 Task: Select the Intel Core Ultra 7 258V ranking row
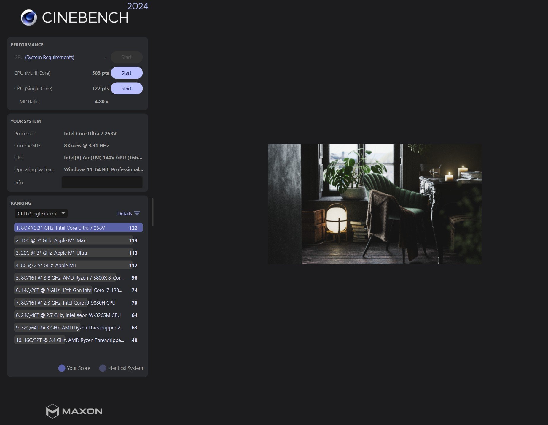tap(78, 228)
